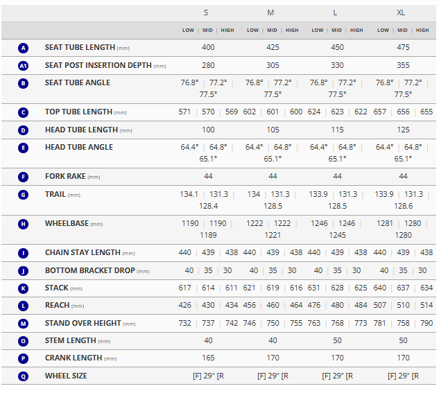The image size is (439, 393).
Task: Click the FORK RAKE row label
Action: (x=65, y=177)
